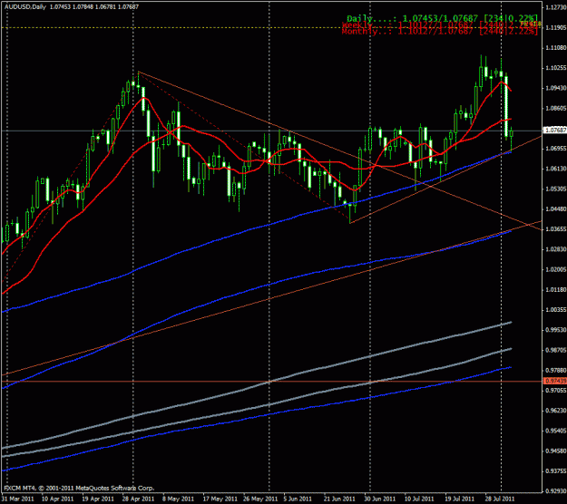Click the 0.96230 price axis label
Screen dimensions: 567x504
click(x=556, y=411)
